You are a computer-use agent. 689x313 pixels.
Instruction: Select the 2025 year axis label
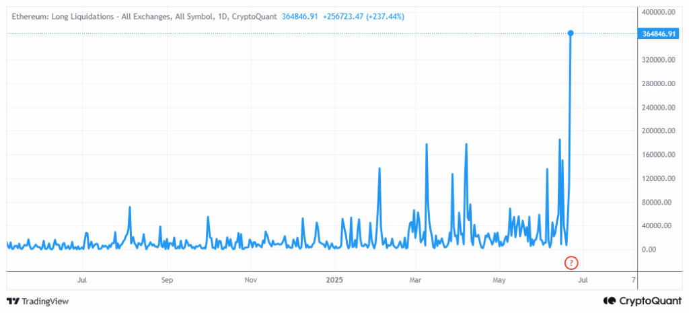click(x=334, y=279)
